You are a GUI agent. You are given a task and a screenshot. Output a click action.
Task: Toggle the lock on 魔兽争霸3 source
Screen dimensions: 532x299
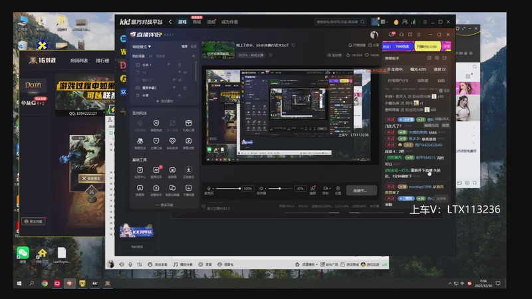(185, 88)
